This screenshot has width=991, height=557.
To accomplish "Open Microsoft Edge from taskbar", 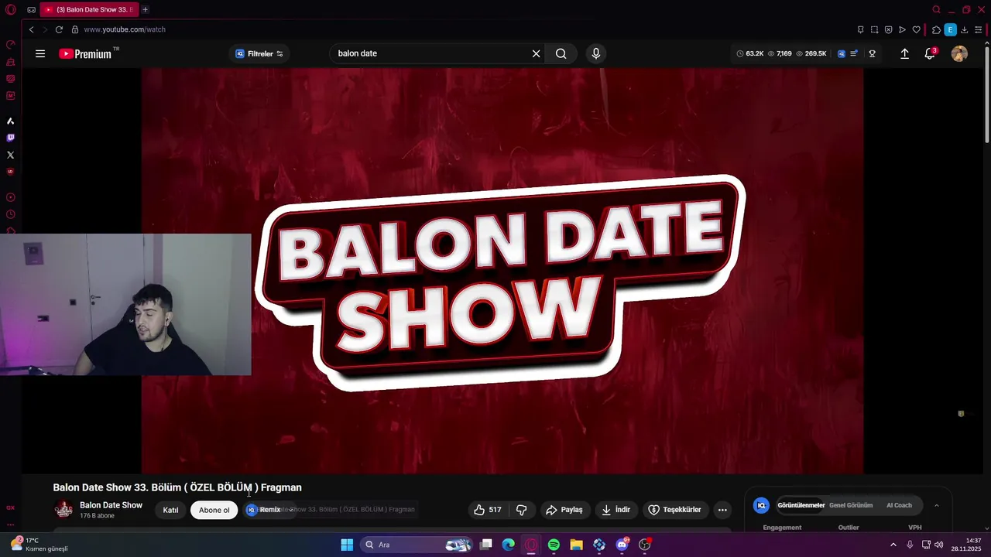I will [x=508, y=545].
